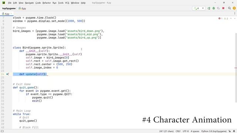This screenshot has width=237, height=133.
Task: Click line number 16 in gutter
Action: pos(3,48)
